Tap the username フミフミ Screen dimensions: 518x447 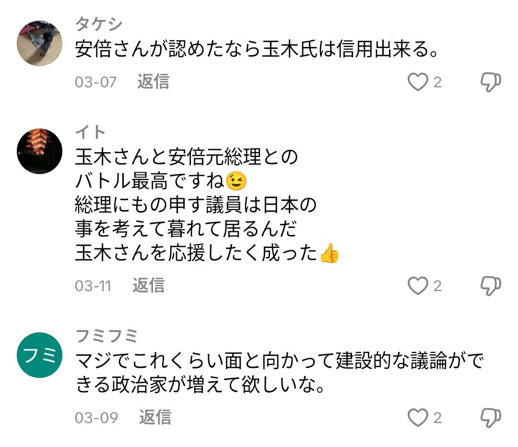point(106,336)
